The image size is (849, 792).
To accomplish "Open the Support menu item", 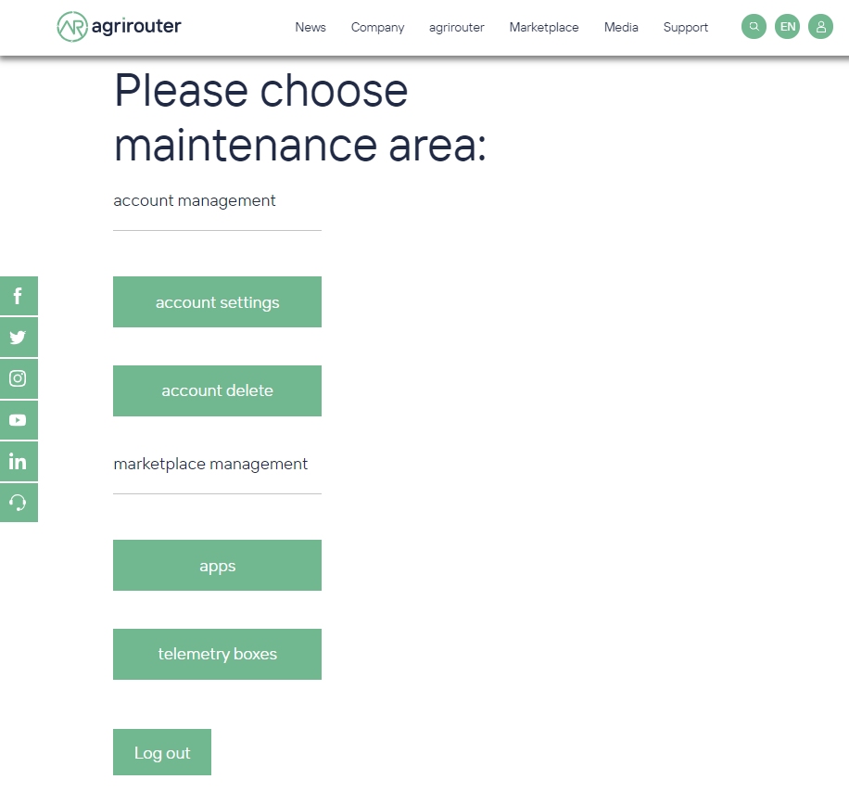I will coord(685,27).
